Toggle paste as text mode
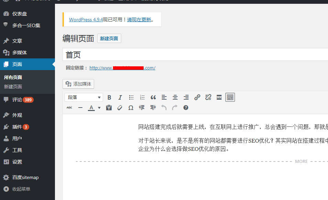This screenshot has height=200, width=328. (x=109, y=108)
